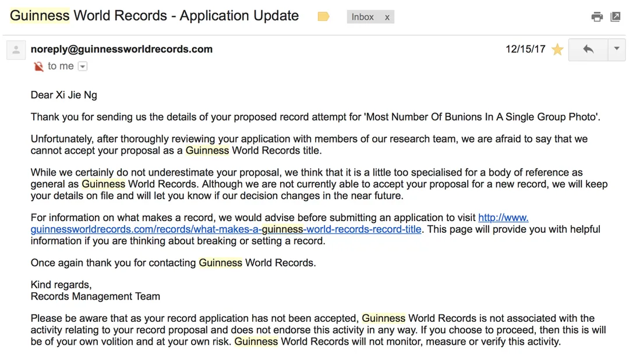Viewport: 629px width, 355px height.
Task: Open email in new window icon
Action: point(616,17)
